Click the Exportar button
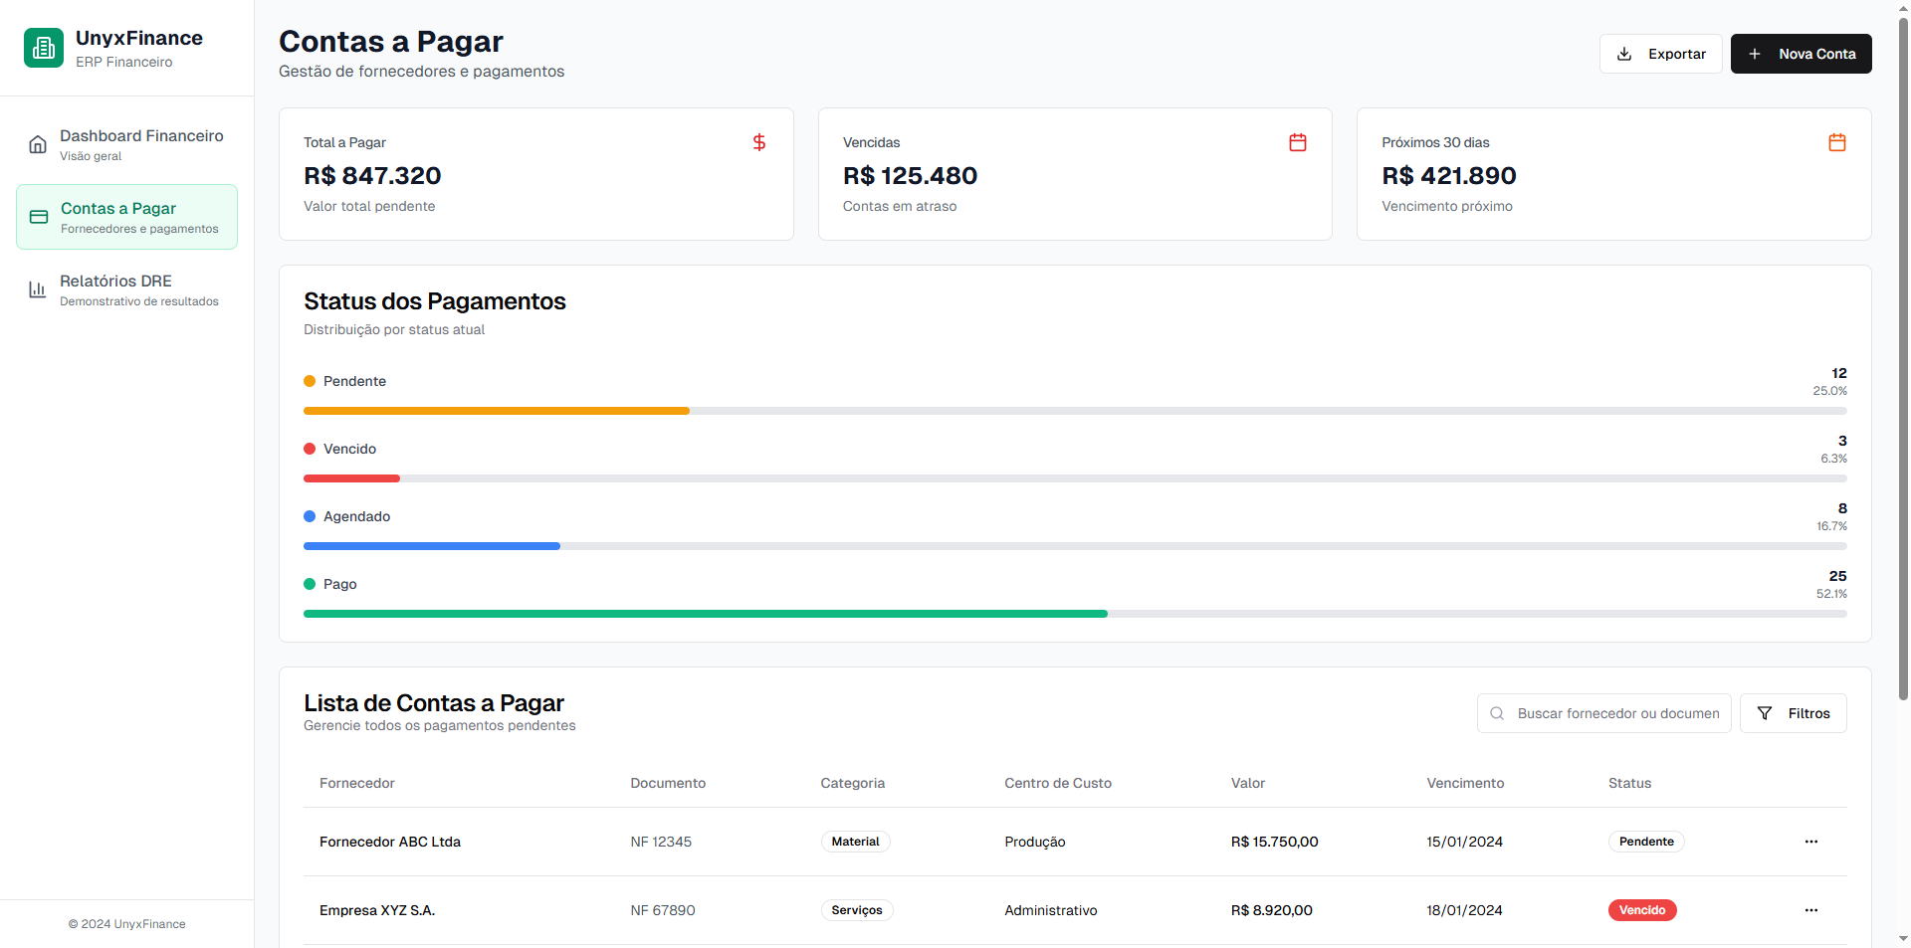1911x948 pixels. pyautogui.click(x=1660, y=54)
